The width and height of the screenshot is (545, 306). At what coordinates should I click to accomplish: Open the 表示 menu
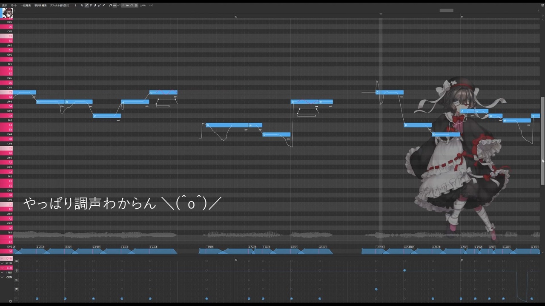point(5,6)
